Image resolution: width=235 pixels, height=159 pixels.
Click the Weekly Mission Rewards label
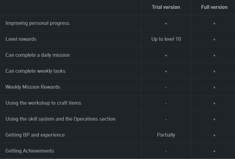click(33, 87)
